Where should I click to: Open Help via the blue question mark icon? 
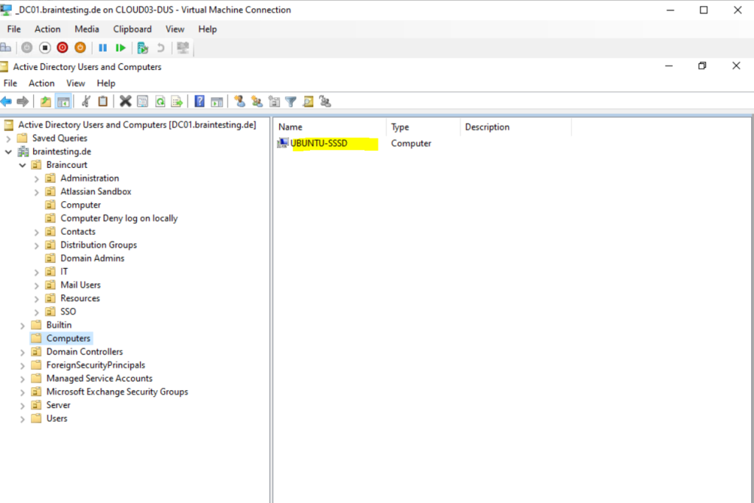pyautogui.click(x=200, y=102)
